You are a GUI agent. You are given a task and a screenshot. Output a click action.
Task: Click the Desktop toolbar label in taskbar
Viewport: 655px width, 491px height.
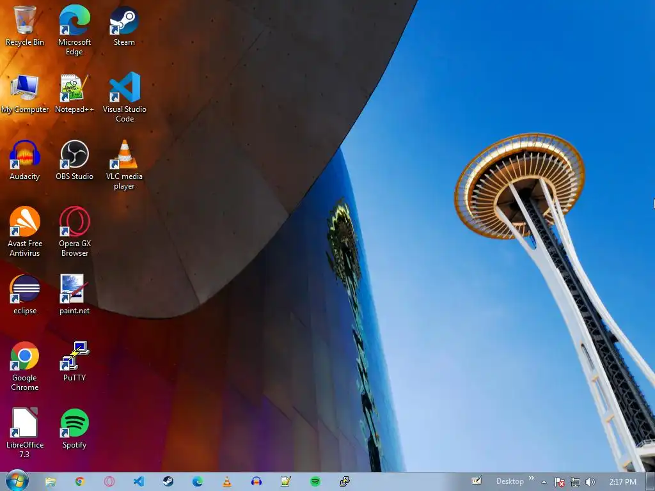click(x=510, y=481)
